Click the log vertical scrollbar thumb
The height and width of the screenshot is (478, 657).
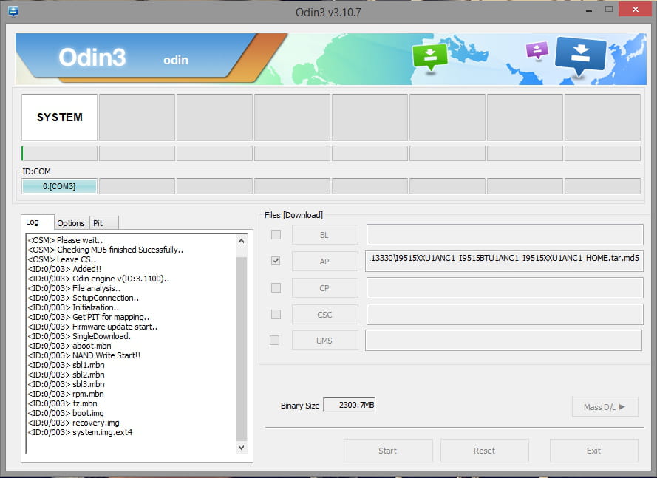tap(242, 349)
